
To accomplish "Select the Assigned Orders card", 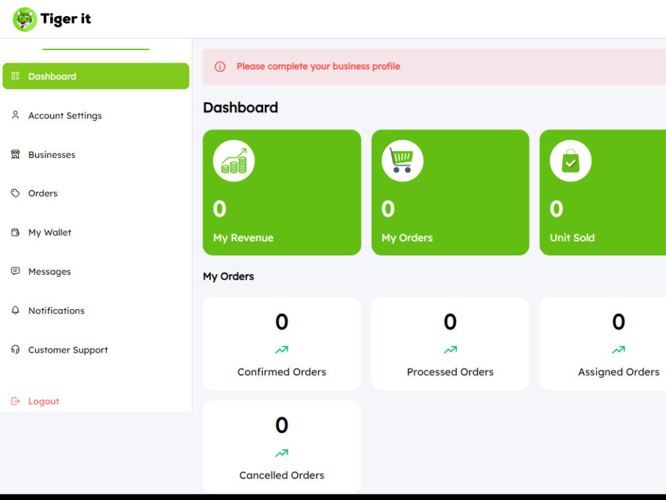I will point(603,343).
